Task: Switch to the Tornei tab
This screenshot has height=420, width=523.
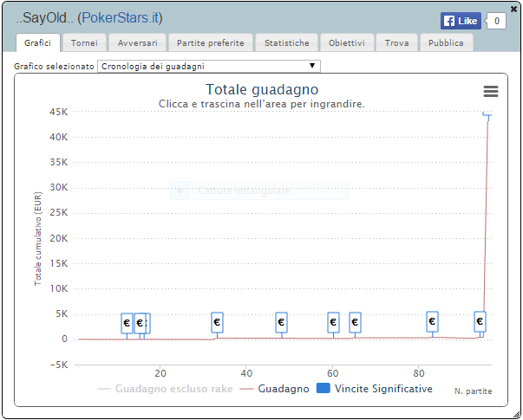Action: click(x=84, y=42)
